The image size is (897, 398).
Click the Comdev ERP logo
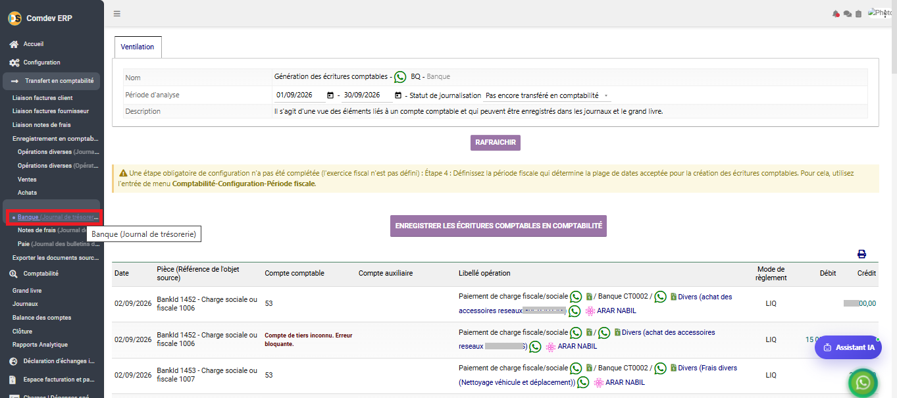point(14,18)
